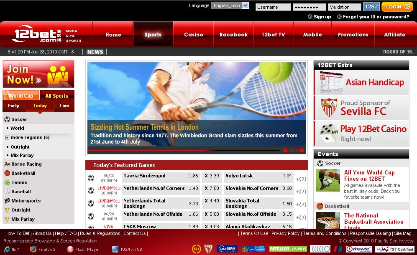Click All Your World Cup Fixes headline
Image resolution: width=417 pixels, height=255 pixels.
coord(369,176)
